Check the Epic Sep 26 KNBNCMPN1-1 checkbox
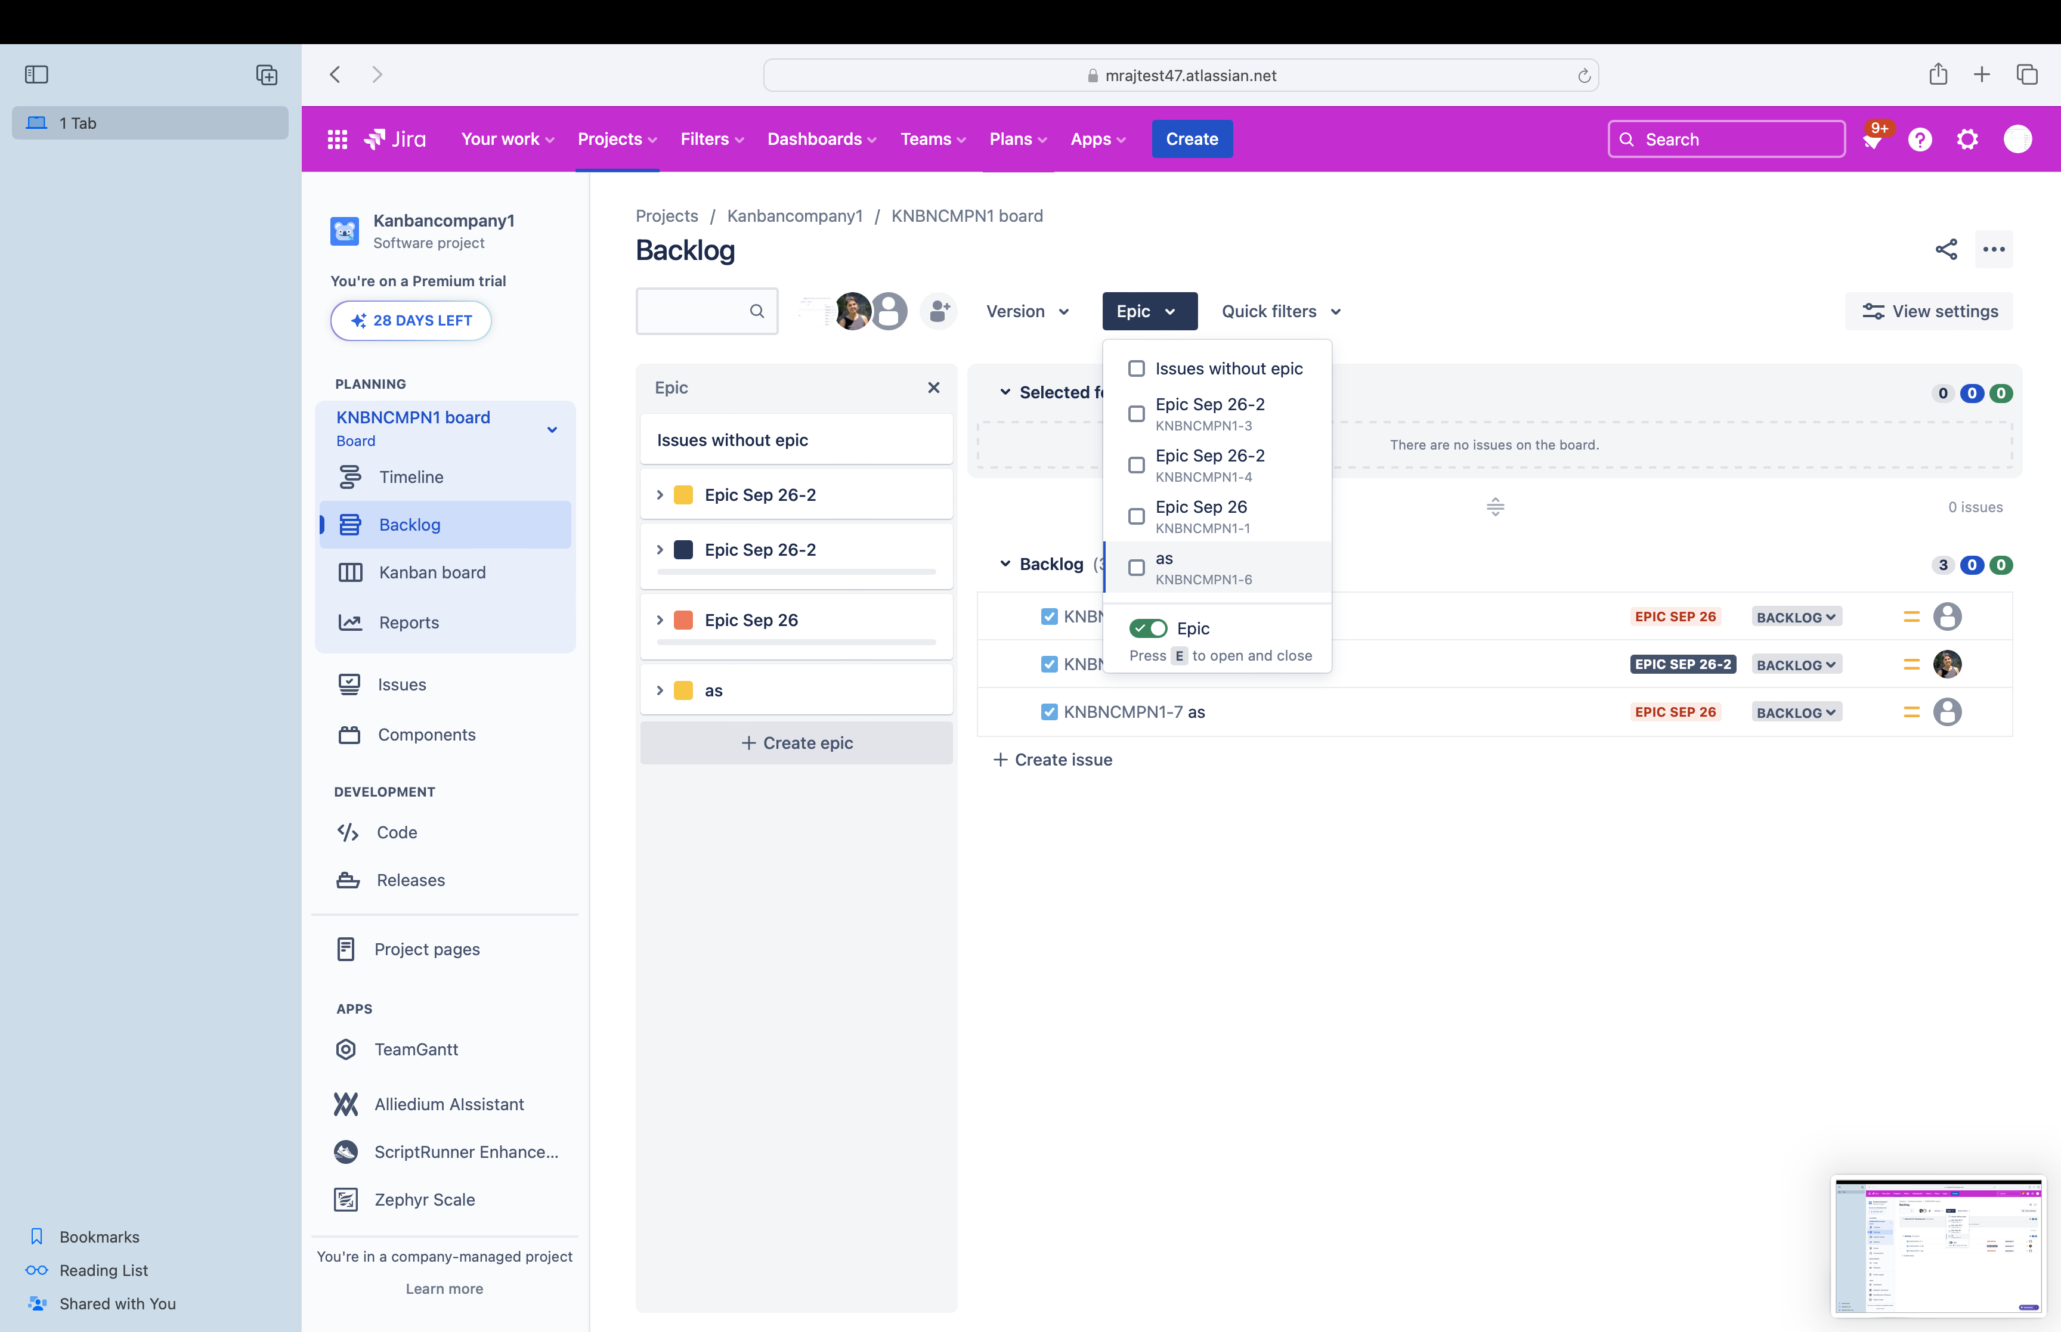Screen dimensions: 2061x1332 1137,516
